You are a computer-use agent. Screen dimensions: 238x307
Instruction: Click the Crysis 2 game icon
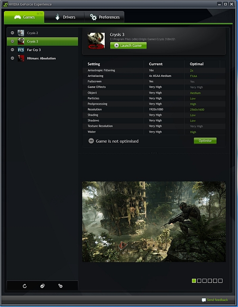pyautogui.click(x=21, y=33)
